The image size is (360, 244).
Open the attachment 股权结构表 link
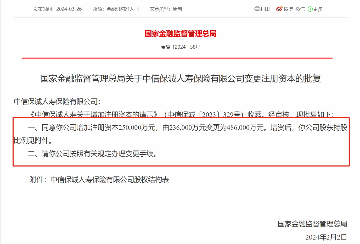click(x=110, y=180)
